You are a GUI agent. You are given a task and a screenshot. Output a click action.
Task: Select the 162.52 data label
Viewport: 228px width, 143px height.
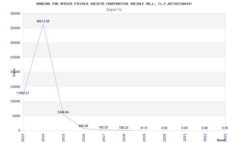pyautogui.click(x=103, y=127)
